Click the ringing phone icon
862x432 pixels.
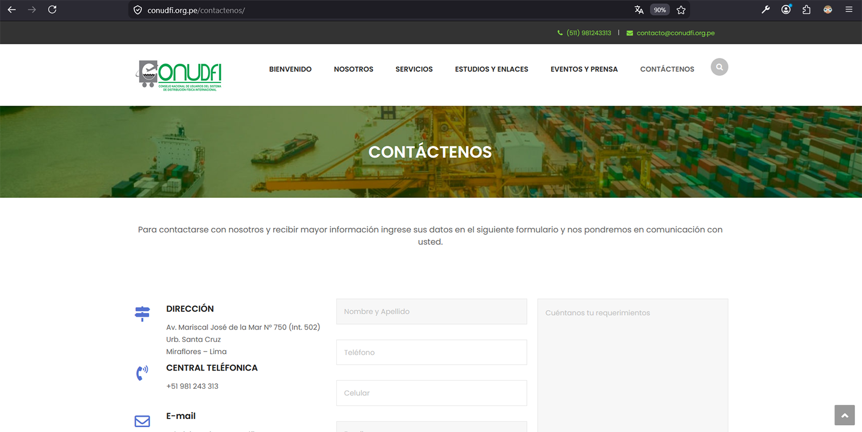point(142,373)
